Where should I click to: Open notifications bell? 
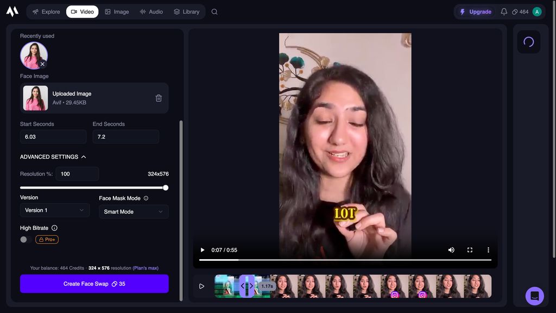(x=504, y=11)
